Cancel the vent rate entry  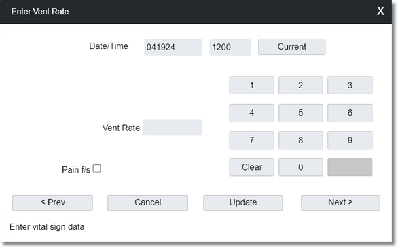click(x=148, y=202)
